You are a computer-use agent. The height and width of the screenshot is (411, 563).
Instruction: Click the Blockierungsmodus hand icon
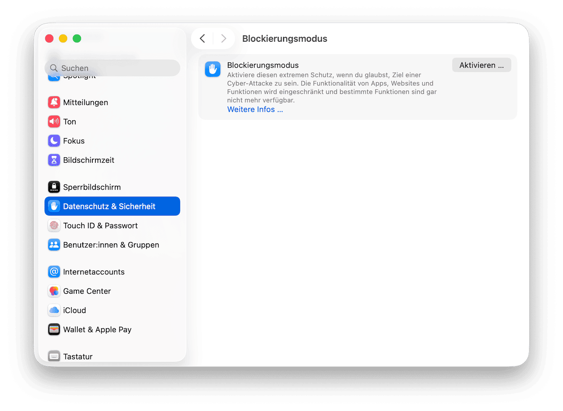[x=213, y=69]
